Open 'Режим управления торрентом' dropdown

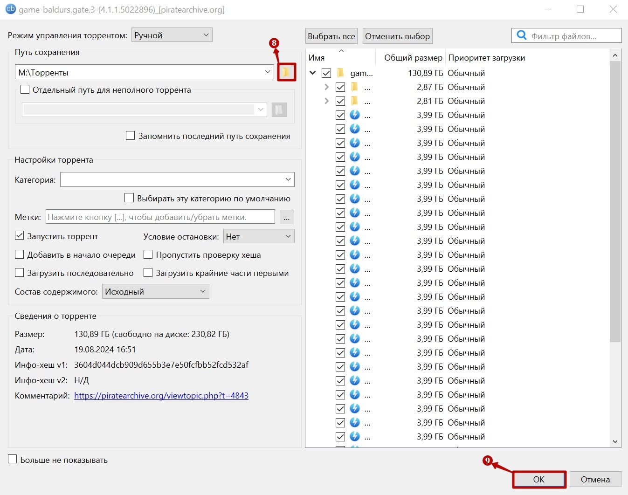(x=172, y=35)
